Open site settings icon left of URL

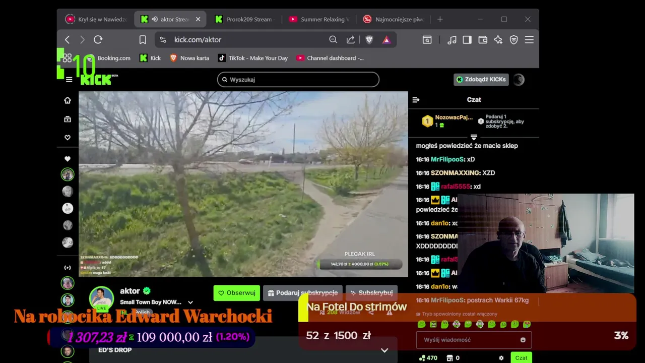tap(163, 39)
